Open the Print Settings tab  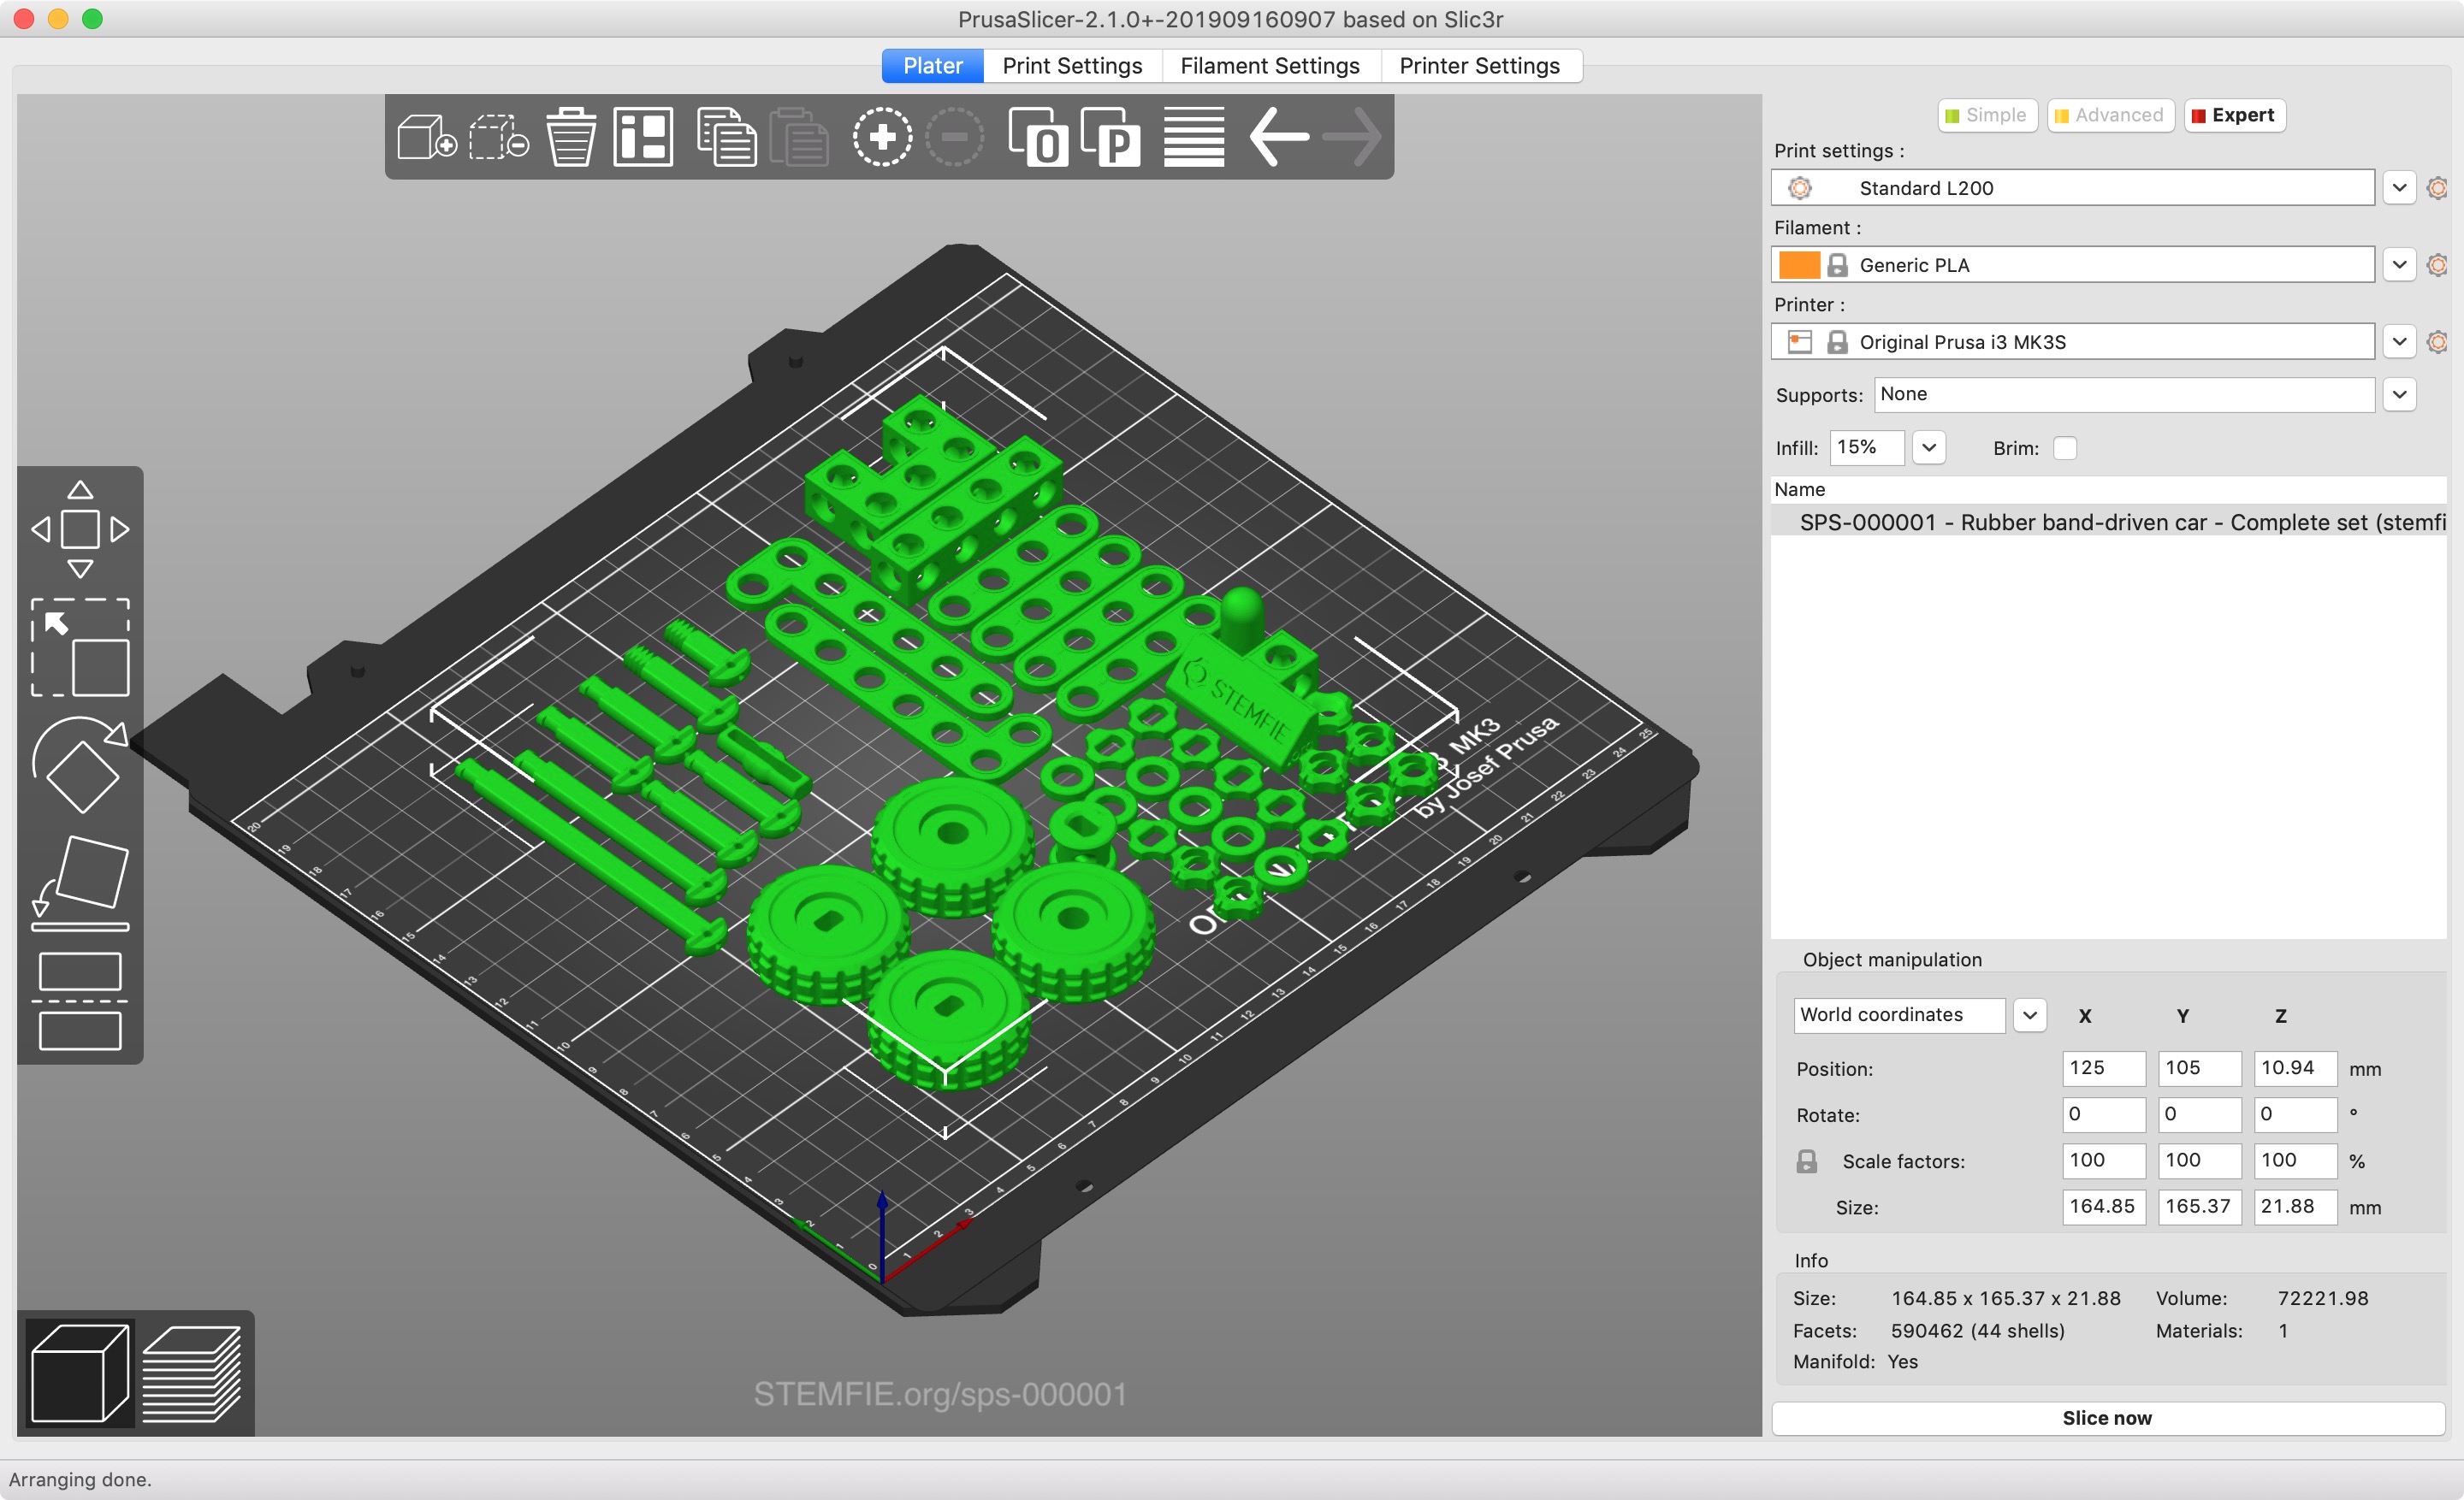tap(1072, 66)
